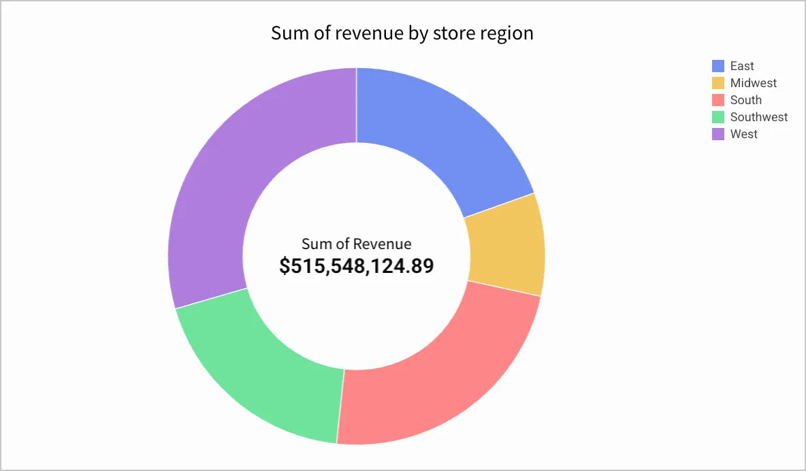
Task: Click the $515,548,124.89 total value
Action: pyautogui.click(x=356, y=266)
